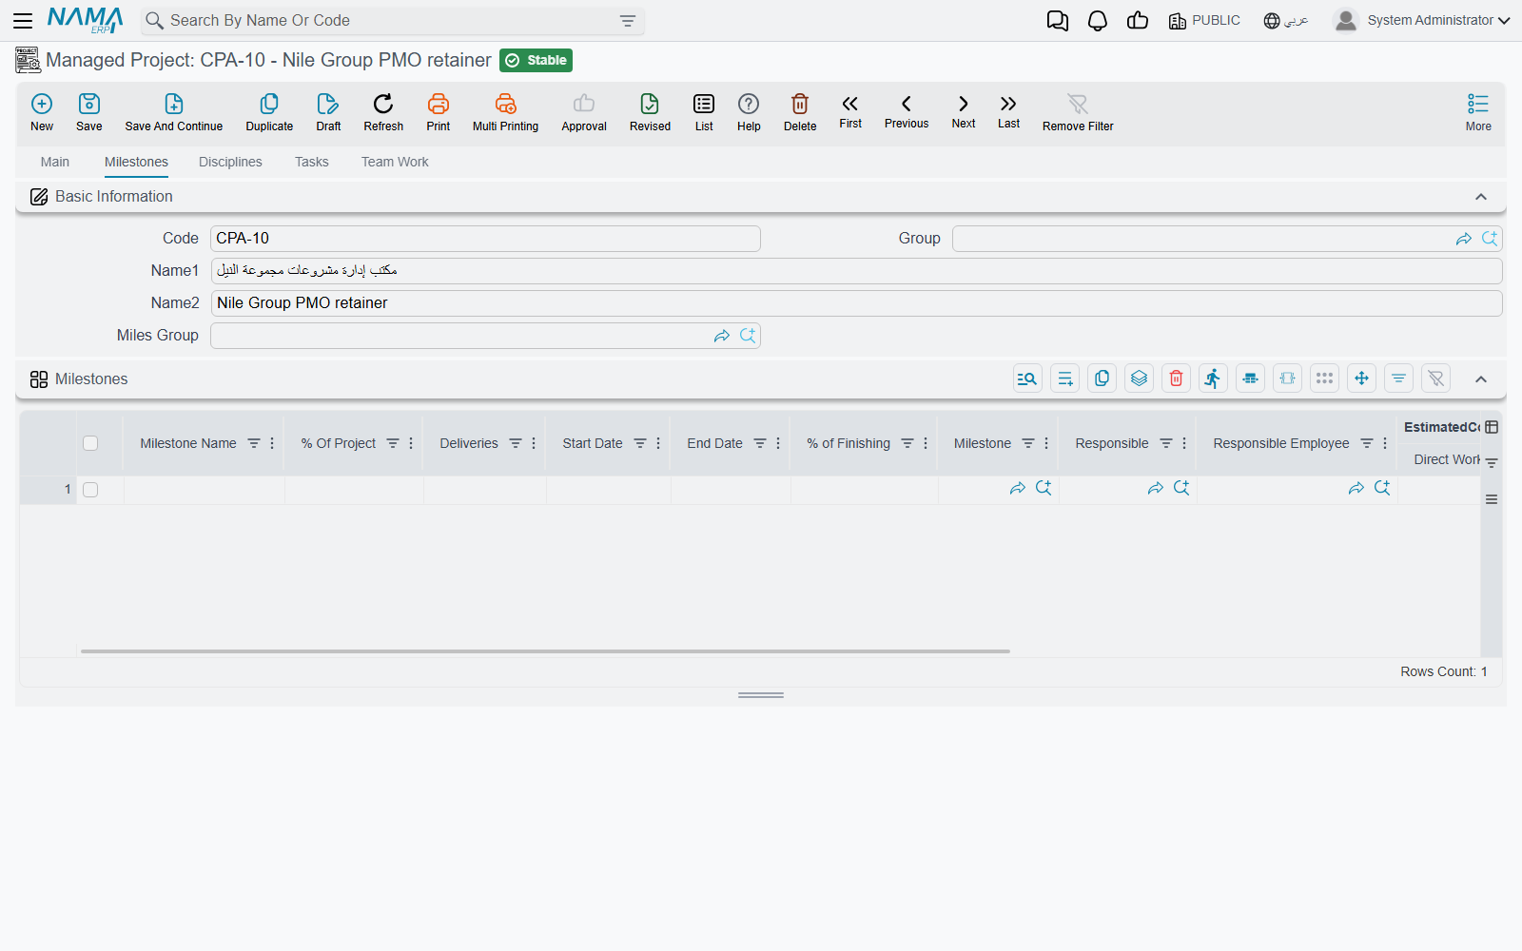
Task: Open the notifications bell
Action: point(1098,21)
